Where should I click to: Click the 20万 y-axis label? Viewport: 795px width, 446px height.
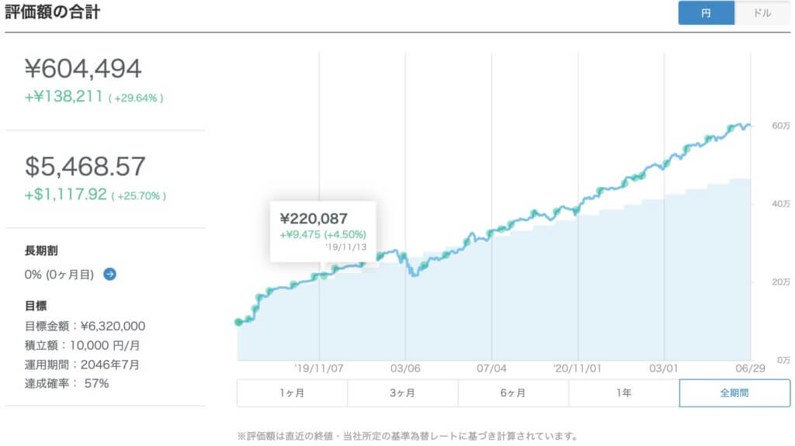[781, 282]
